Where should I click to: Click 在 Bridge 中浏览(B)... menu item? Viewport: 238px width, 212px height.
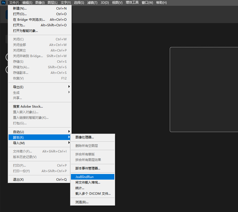click(29, 19)
